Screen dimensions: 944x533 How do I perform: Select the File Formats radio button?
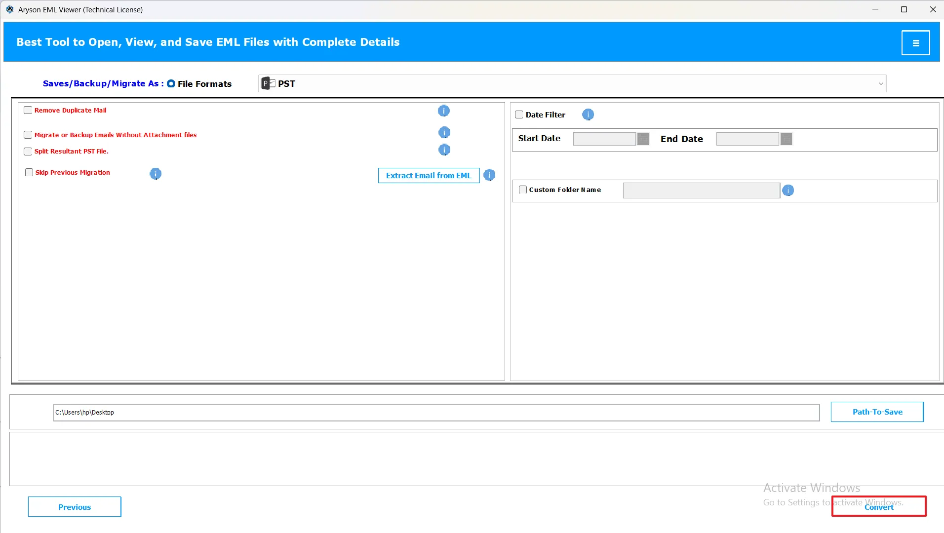[x=171, y=84]
